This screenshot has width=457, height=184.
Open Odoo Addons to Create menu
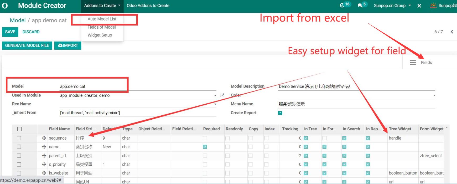[x=148, y=6]
